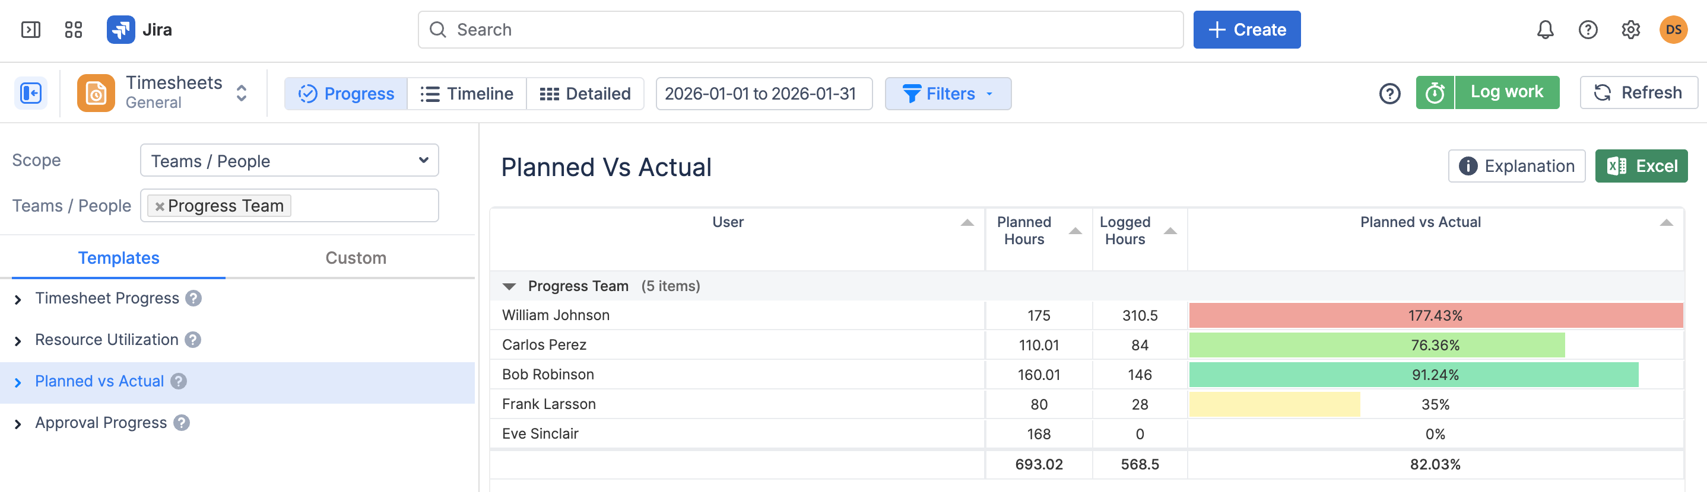
Task: Open the Filters dropdown
Action: (x=948, y=94)
